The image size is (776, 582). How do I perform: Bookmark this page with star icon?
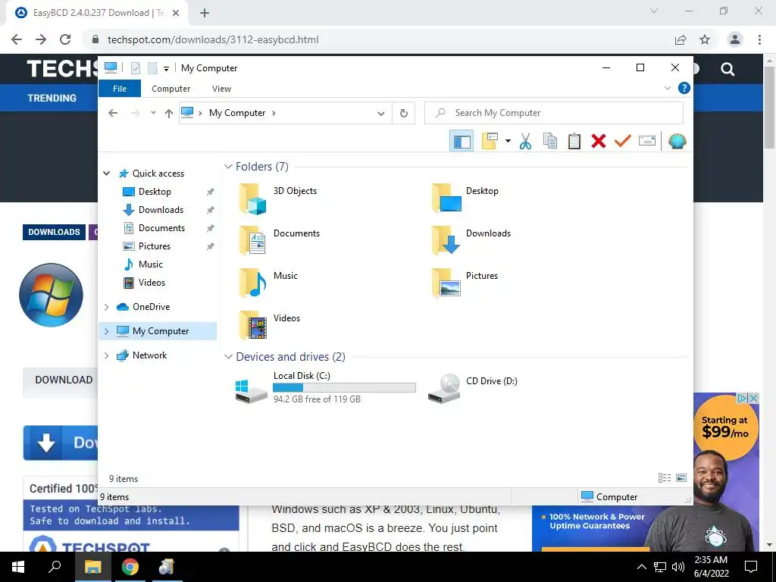[x=705, y=39]
